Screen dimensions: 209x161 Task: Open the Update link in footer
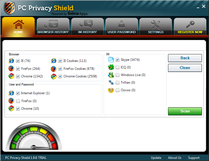pyautogui.click(x=156, y=158)
